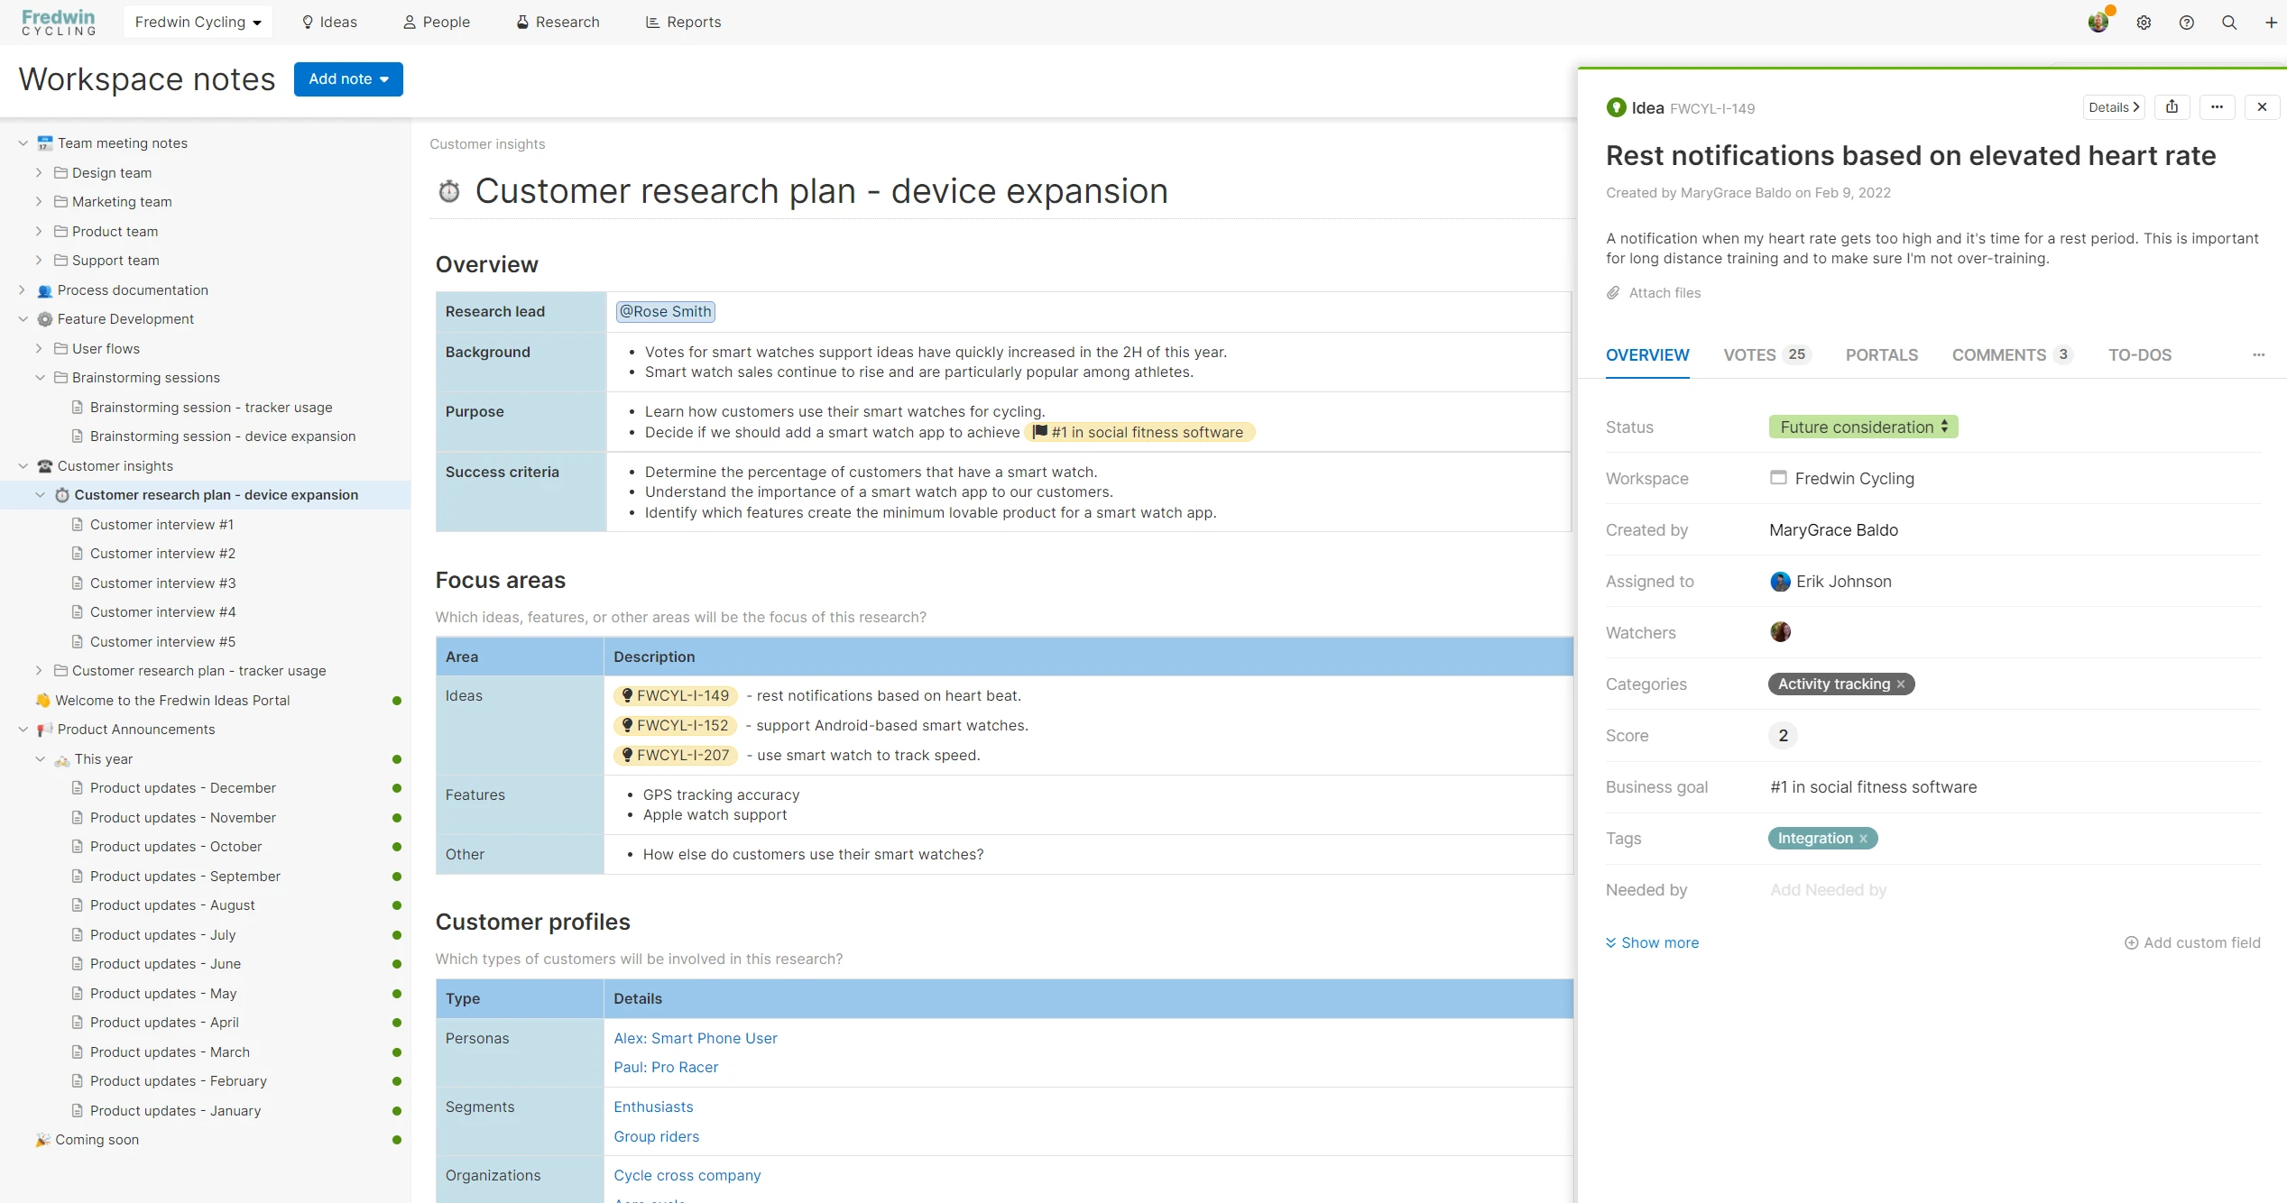Click the user avatar in top bar

2098,23
